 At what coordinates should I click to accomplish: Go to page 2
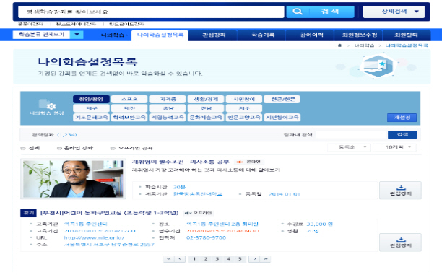(206, 259)
